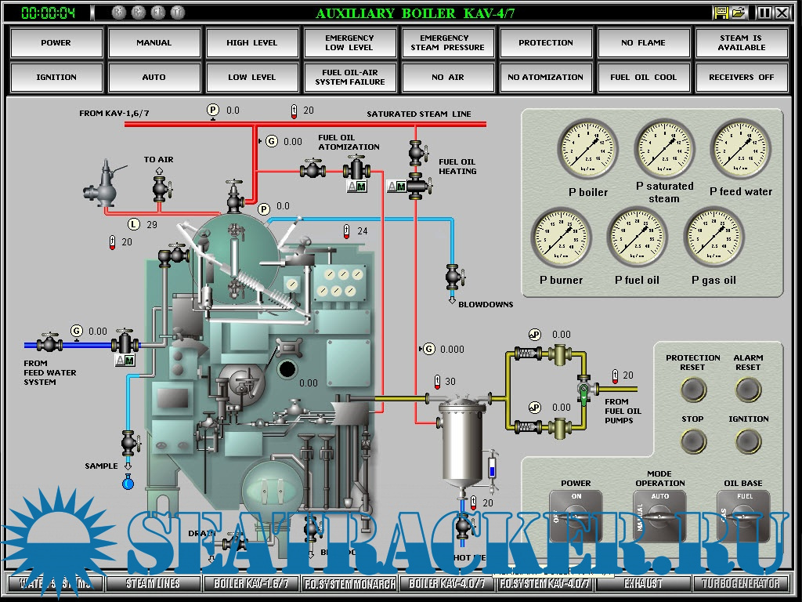Toggle the OIL BASE fuel/gas switch

(x=742, y=516)
